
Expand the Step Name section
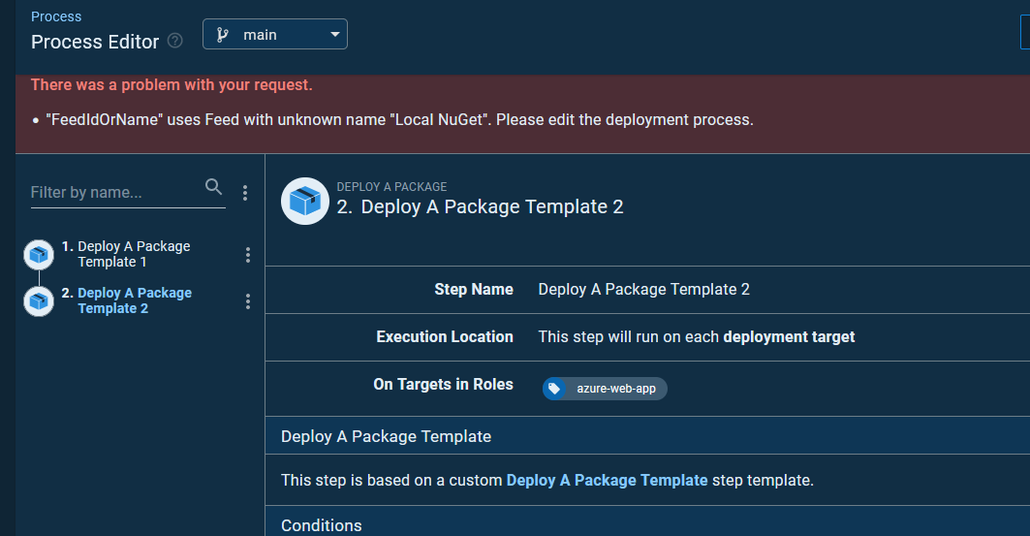click(647, 290)
